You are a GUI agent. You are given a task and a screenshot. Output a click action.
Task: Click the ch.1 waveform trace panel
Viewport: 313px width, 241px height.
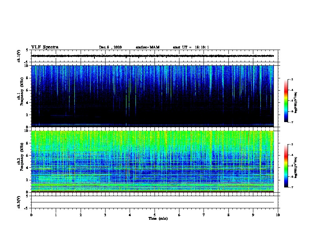coord(155,56)
